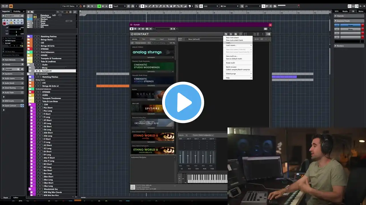Expand the Channels section in Control Room
This screenshot has height=205, width=366.
pos(349,16)
